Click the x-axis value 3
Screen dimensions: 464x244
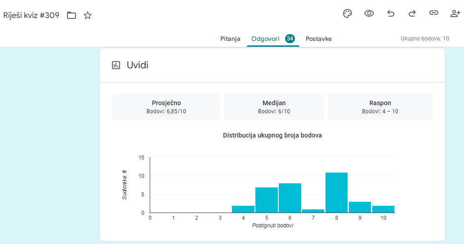220,218
